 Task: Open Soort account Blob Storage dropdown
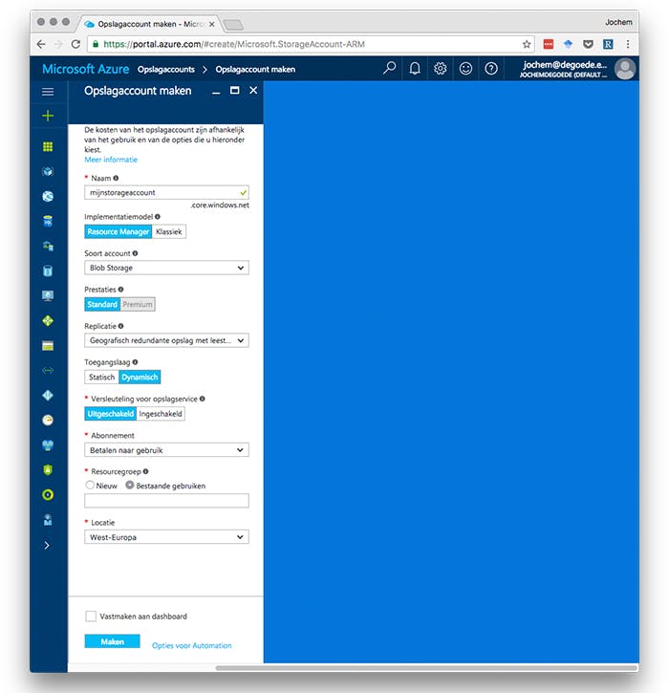click(166, 268)
